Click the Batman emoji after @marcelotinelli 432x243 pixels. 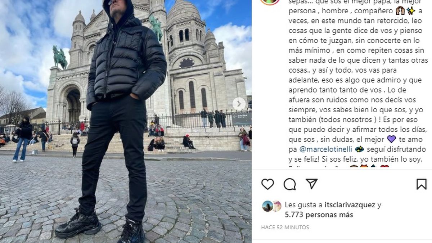(359, 149)
